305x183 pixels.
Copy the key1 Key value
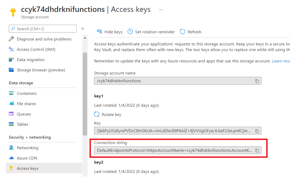(257, 131)
